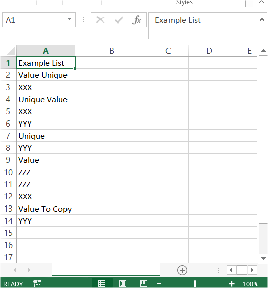This screenshot has height=288, width=268.
Task: Select column A header
Action: coord(46,51)
